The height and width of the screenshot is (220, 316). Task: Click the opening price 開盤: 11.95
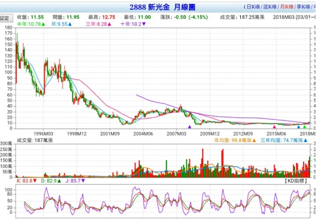(66, 17)
